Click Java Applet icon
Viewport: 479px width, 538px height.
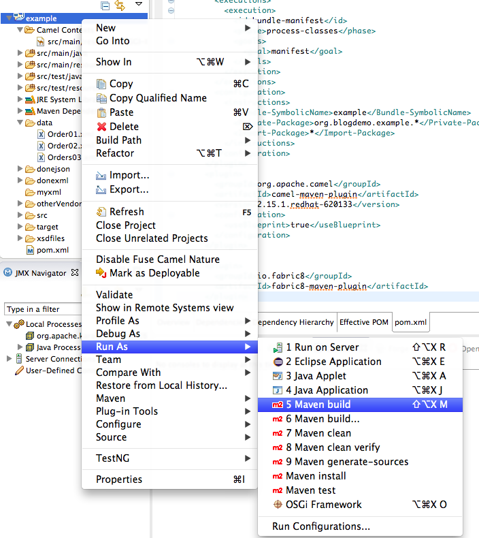pyautogui.click(x=278, y=376)
